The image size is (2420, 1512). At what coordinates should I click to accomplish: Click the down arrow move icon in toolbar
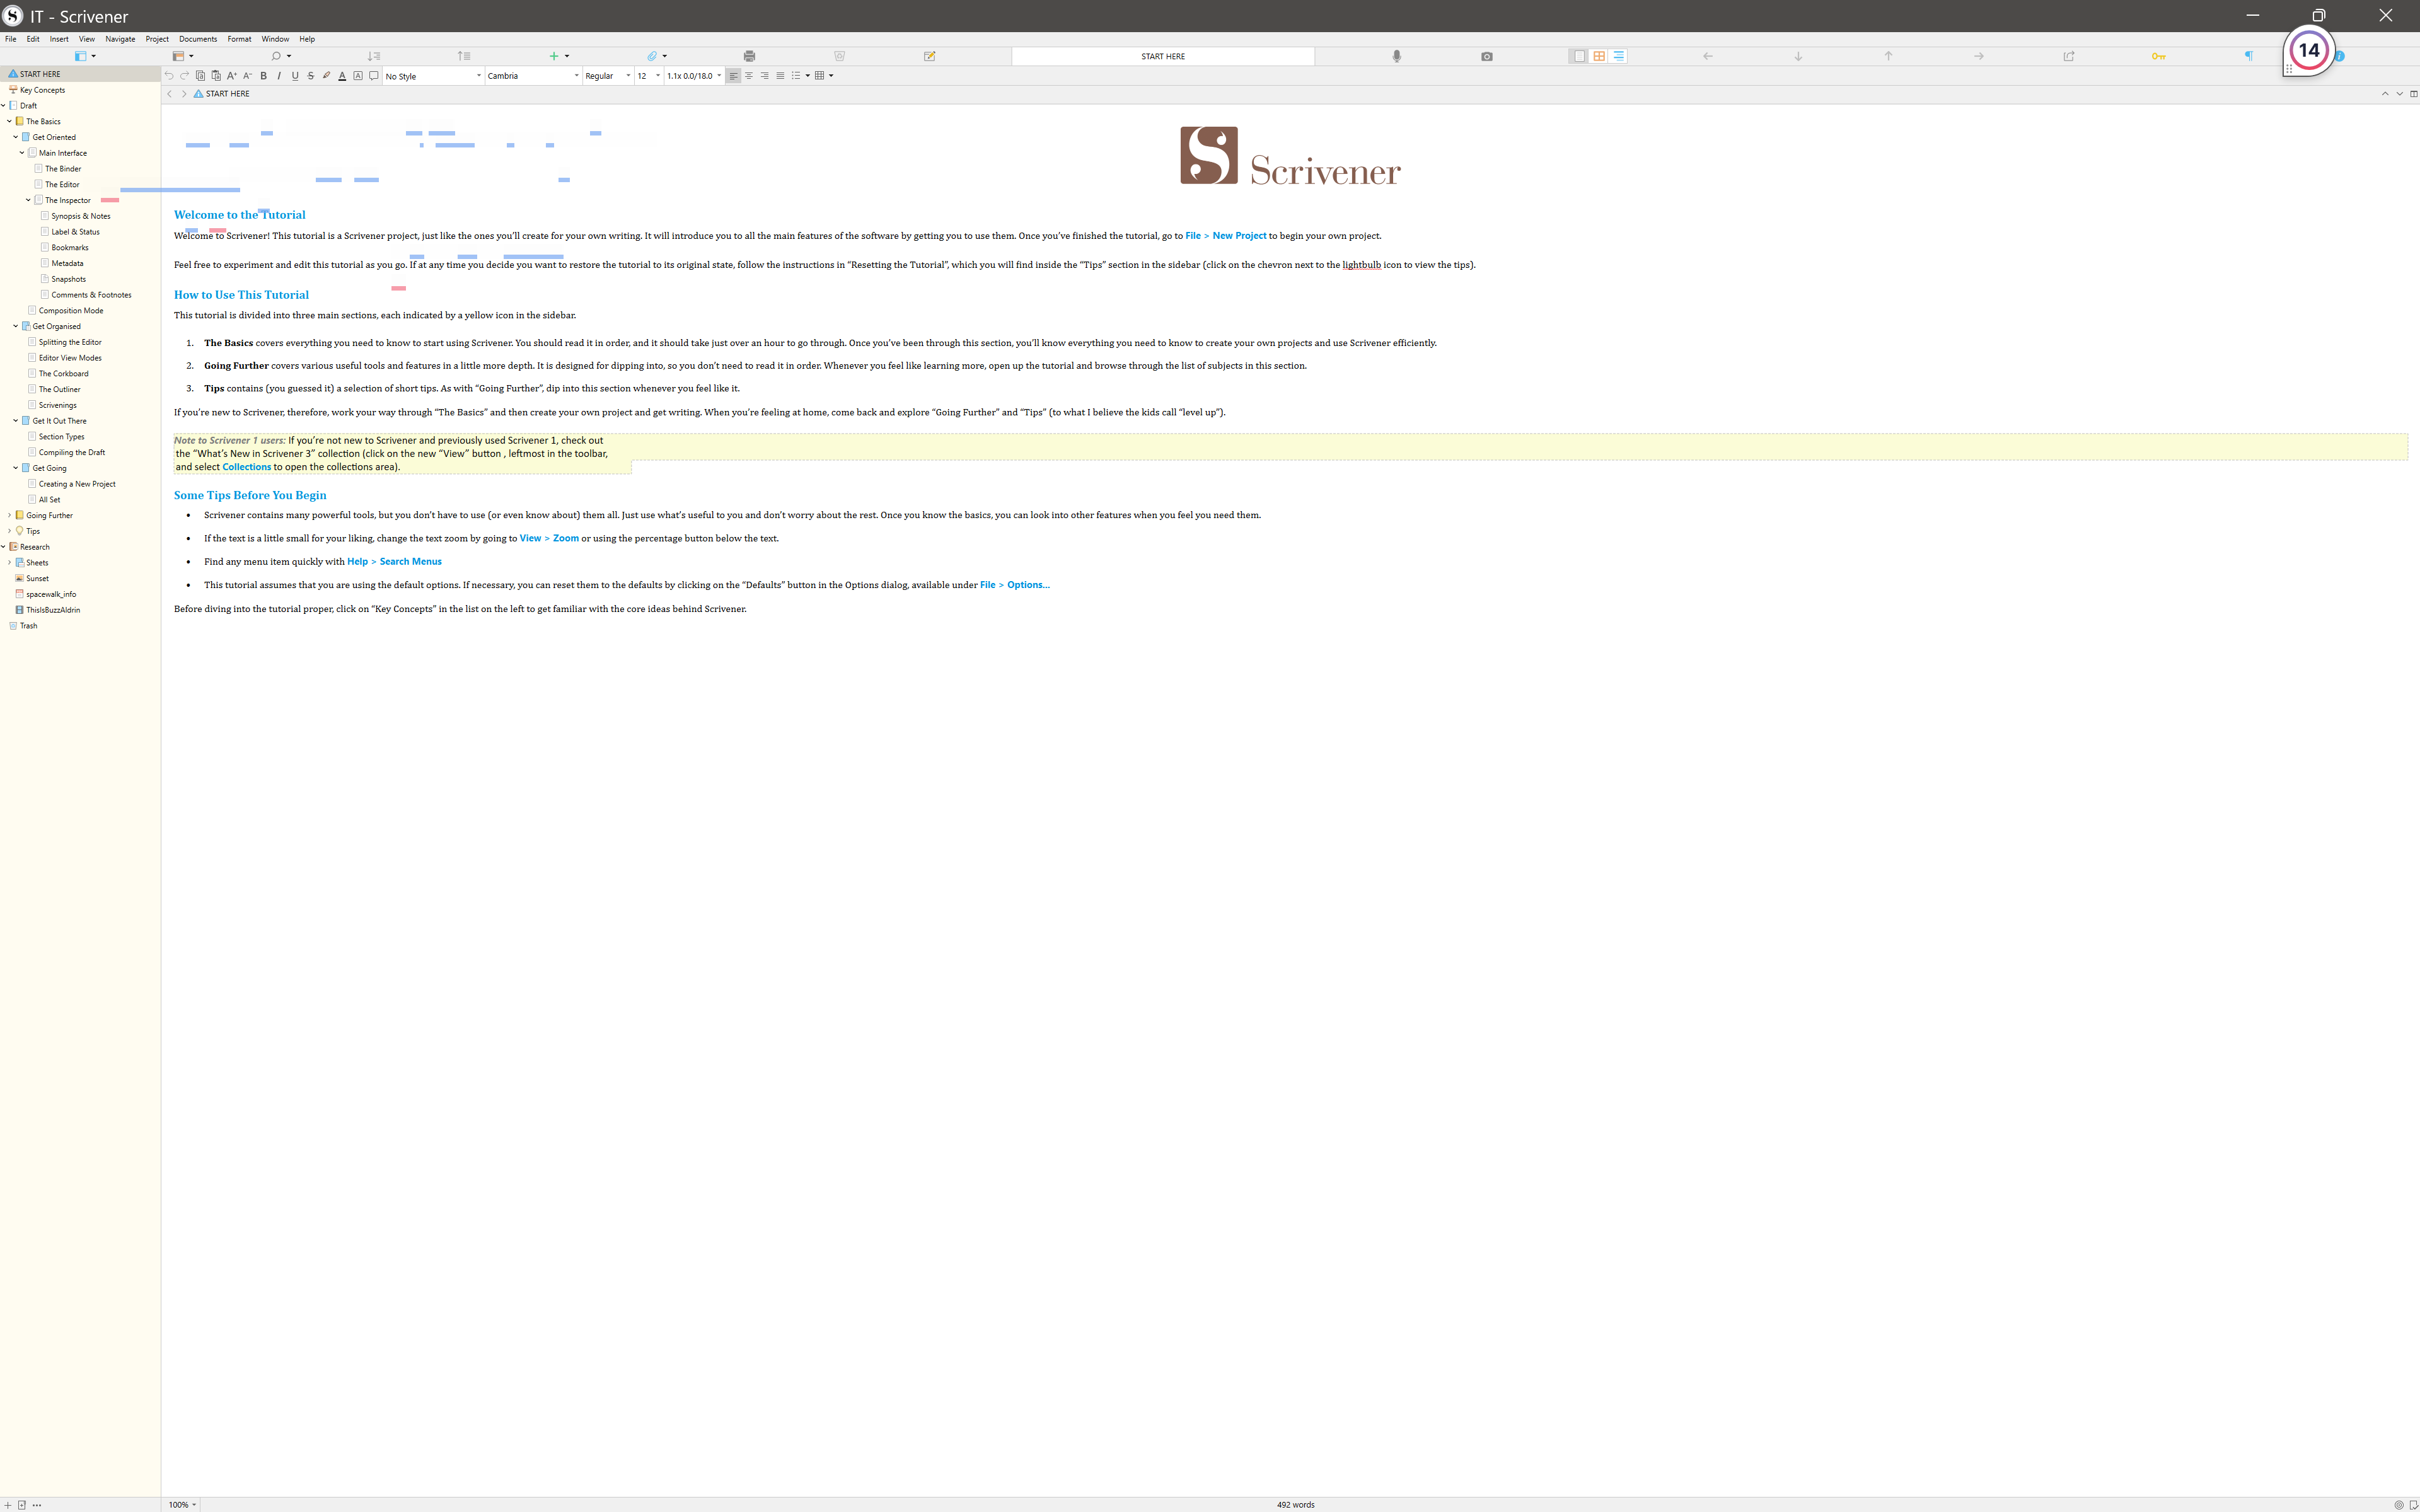pyautogui.click(x=1798, y=56)
